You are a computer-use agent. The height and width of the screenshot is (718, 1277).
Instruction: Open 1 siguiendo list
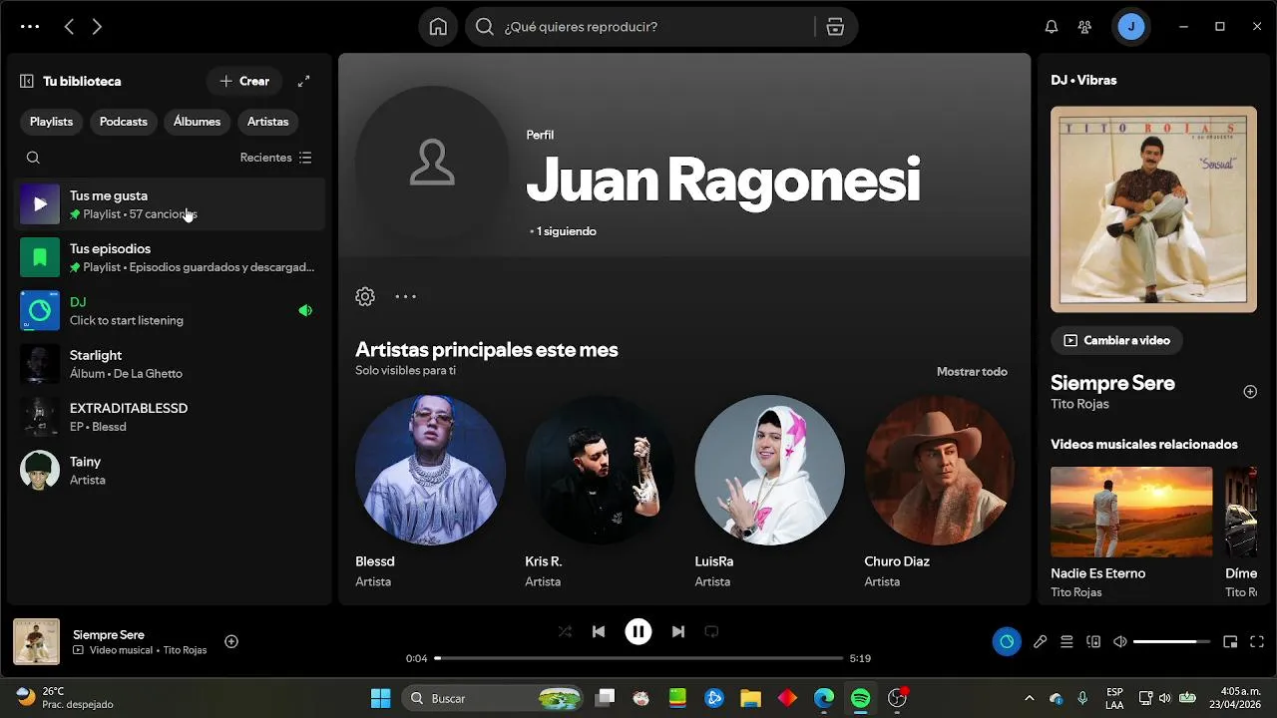(x=566, y=231)
